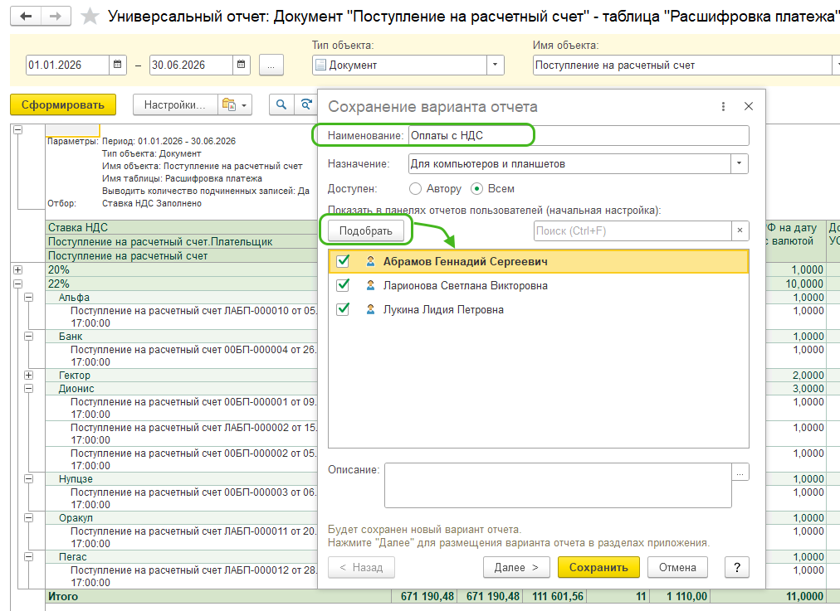The image size is (840, 611).
Task: Click user icon of Ларионова Светлана Викторовна
Action: point(370,285)
